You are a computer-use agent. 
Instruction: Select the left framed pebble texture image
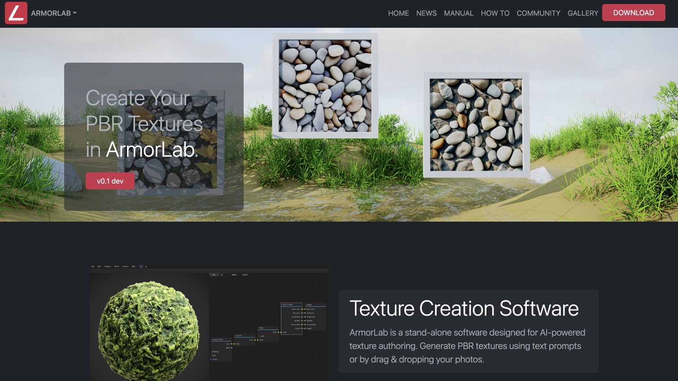(325, 86)
